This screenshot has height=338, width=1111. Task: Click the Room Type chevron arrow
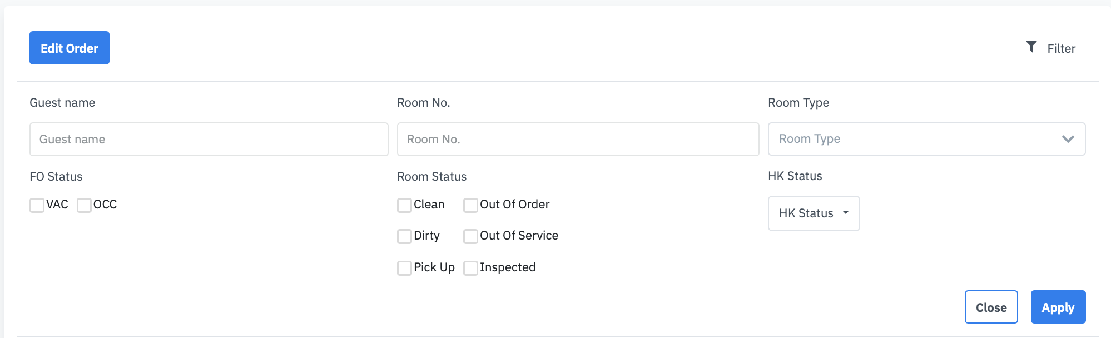(1068, 139)
